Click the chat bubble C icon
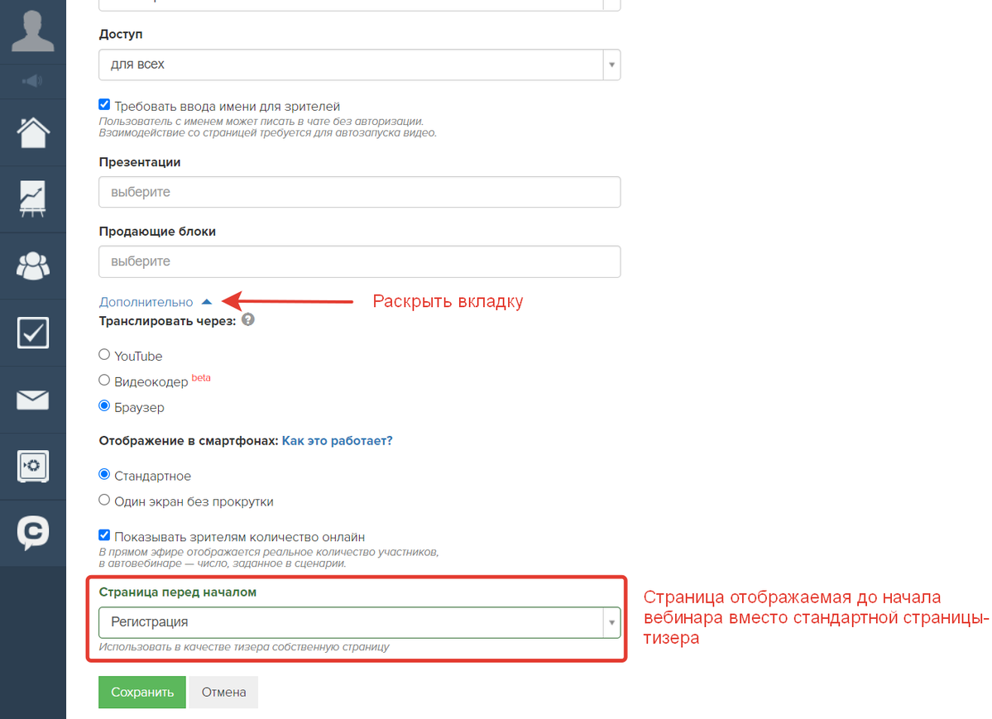Image resolution: width=992 pixels, height=719 pixels. click(x=33, y=533)
